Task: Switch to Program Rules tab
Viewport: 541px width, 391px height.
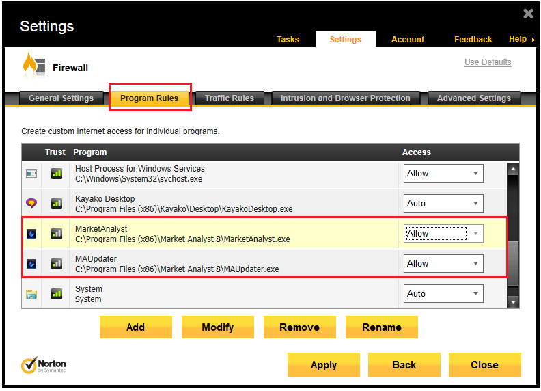Action: click(x=150, y=98)
